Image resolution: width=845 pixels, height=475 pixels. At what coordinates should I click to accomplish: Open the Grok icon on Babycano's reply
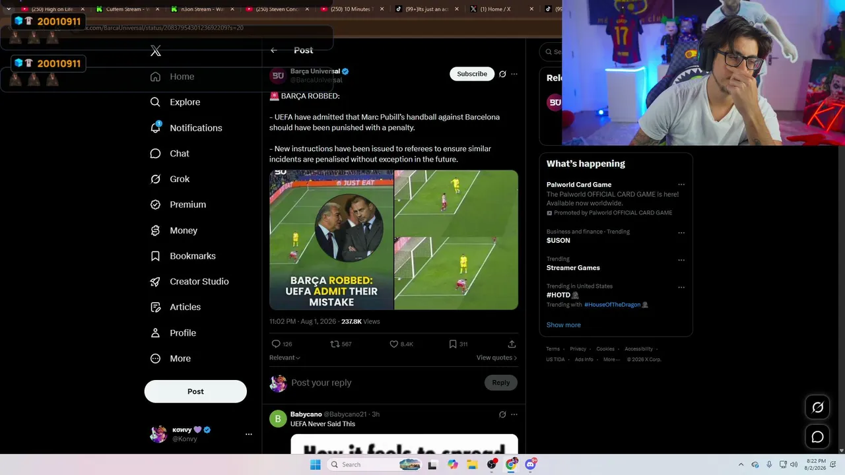pos(502,414)
